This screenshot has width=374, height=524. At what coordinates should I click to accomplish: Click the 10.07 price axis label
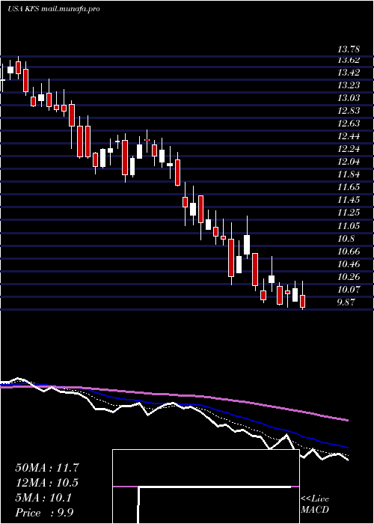coord(349,290)
